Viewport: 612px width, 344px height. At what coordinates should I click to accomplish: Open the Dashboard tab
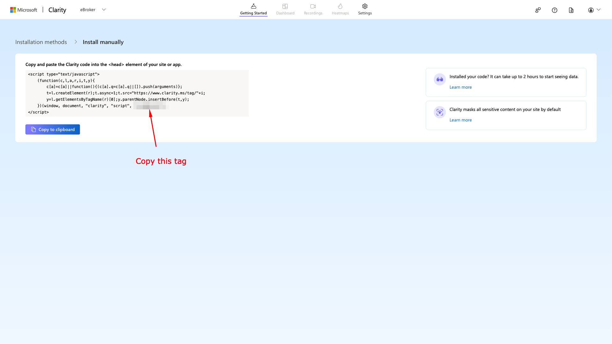pyautogui.click(x=285, y=10)
